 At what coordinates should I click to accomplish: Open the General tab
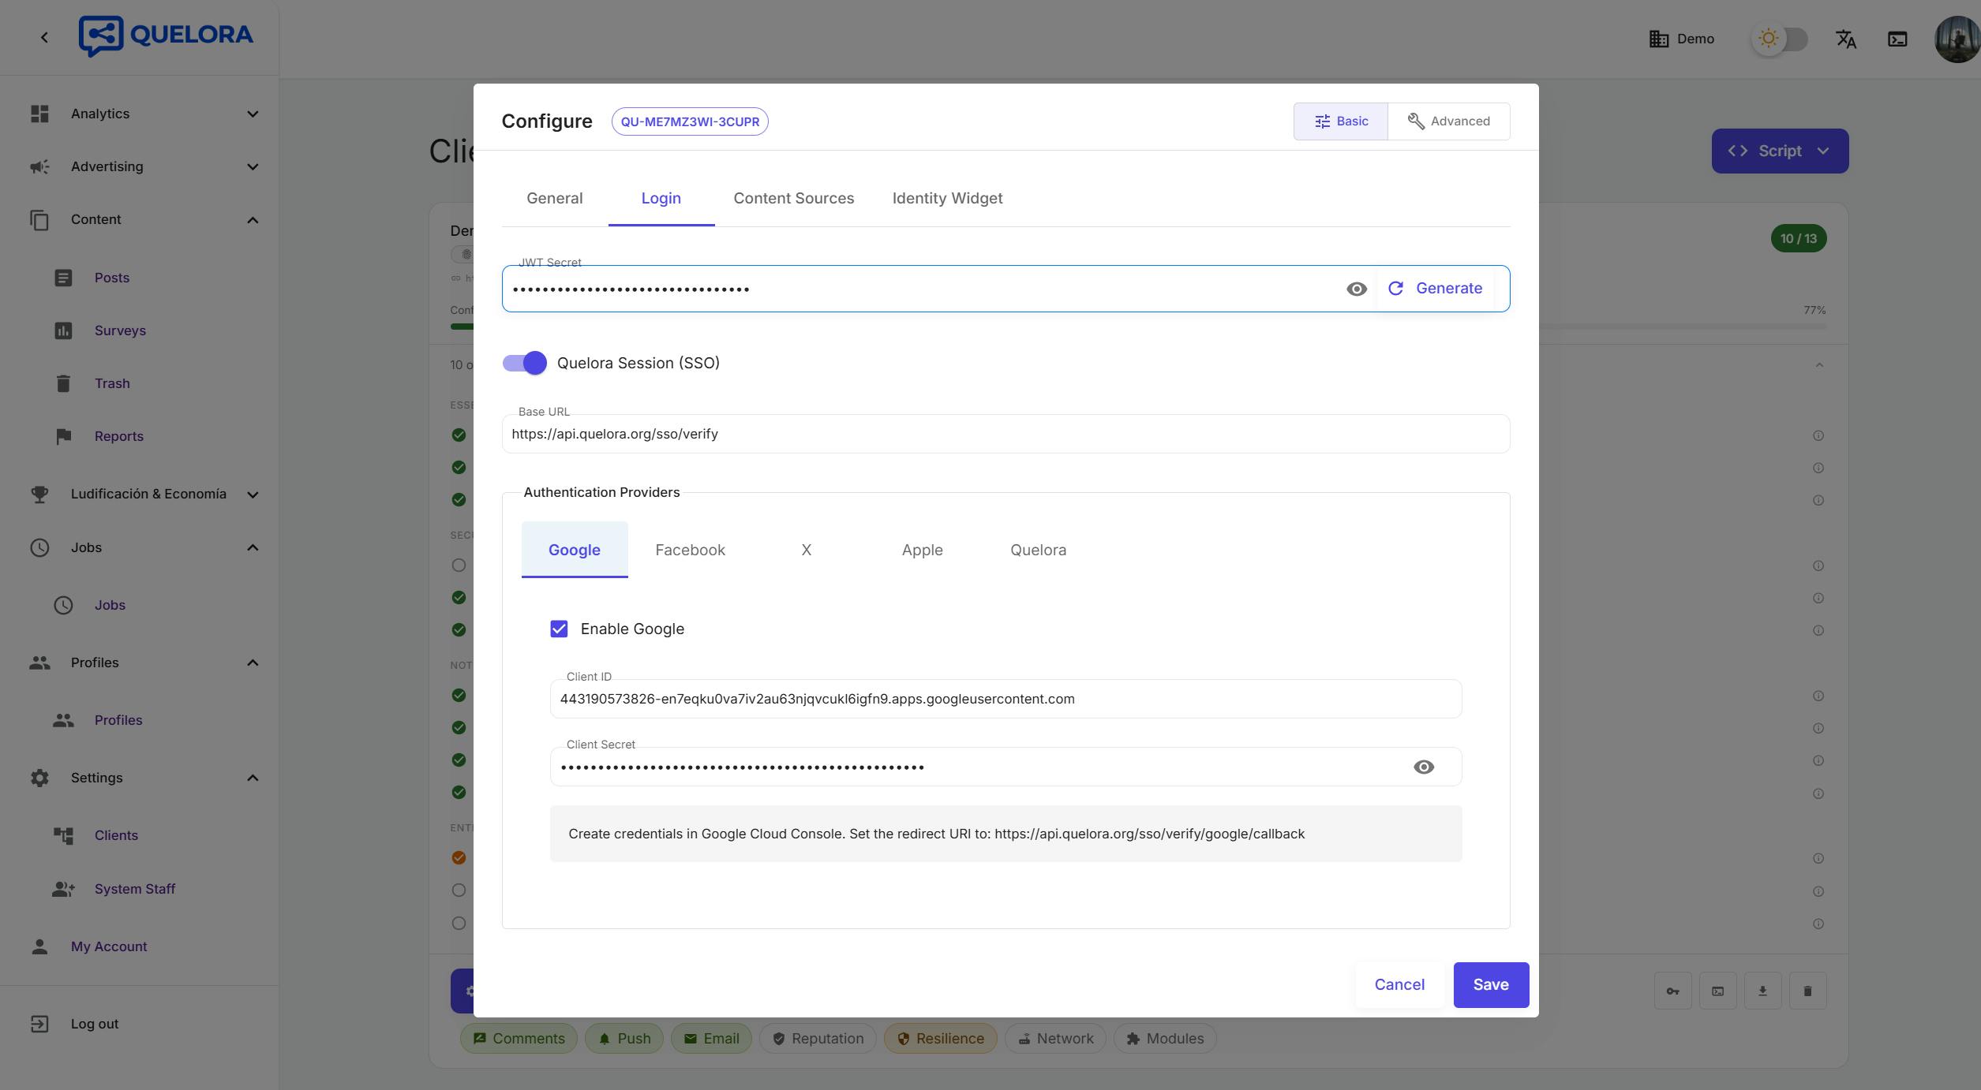point(555,199)
